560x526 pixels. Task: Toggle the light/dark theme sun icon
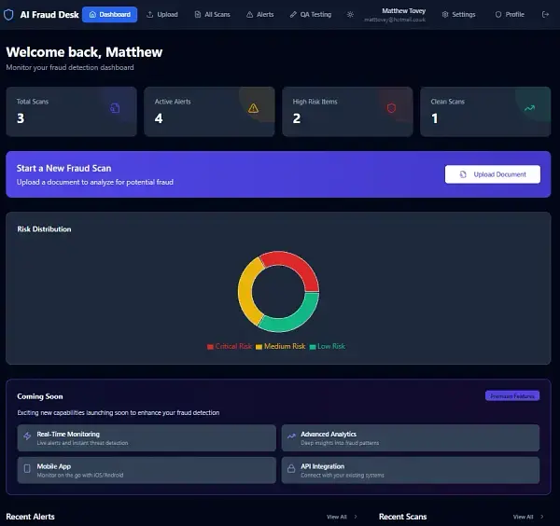[350, 15]
